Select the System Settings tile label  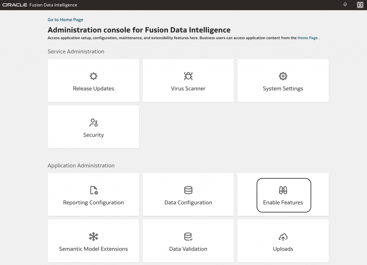[x=283, y=88]
